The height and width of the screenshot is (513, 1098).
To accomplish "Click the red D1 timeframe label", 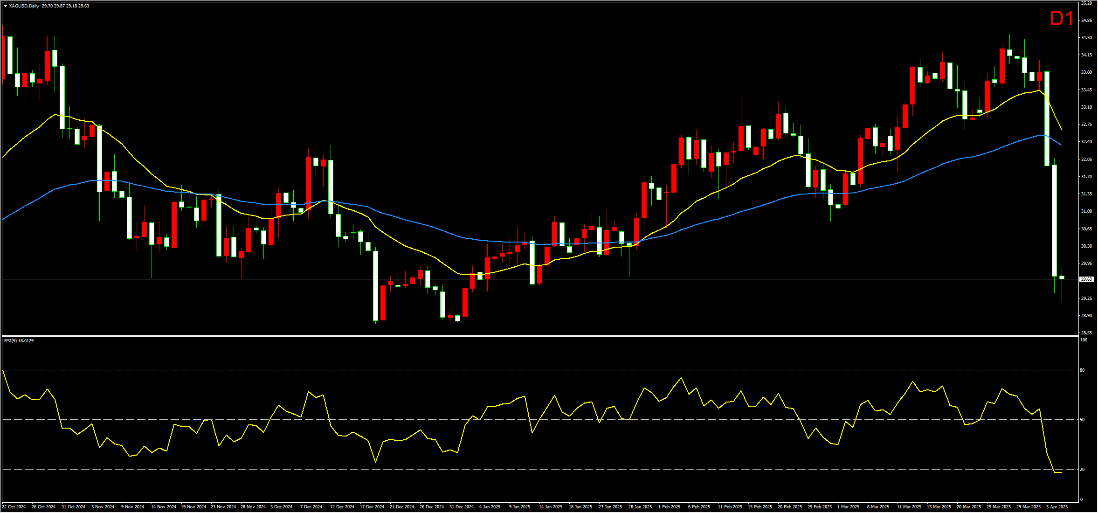I will point(1062,19).
